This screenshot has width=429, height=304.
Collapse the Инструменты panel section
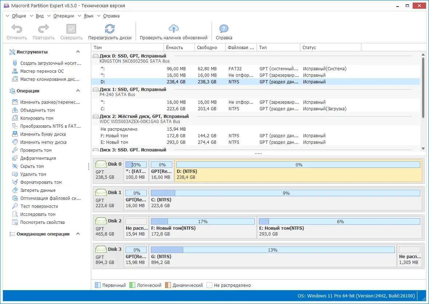78,52
